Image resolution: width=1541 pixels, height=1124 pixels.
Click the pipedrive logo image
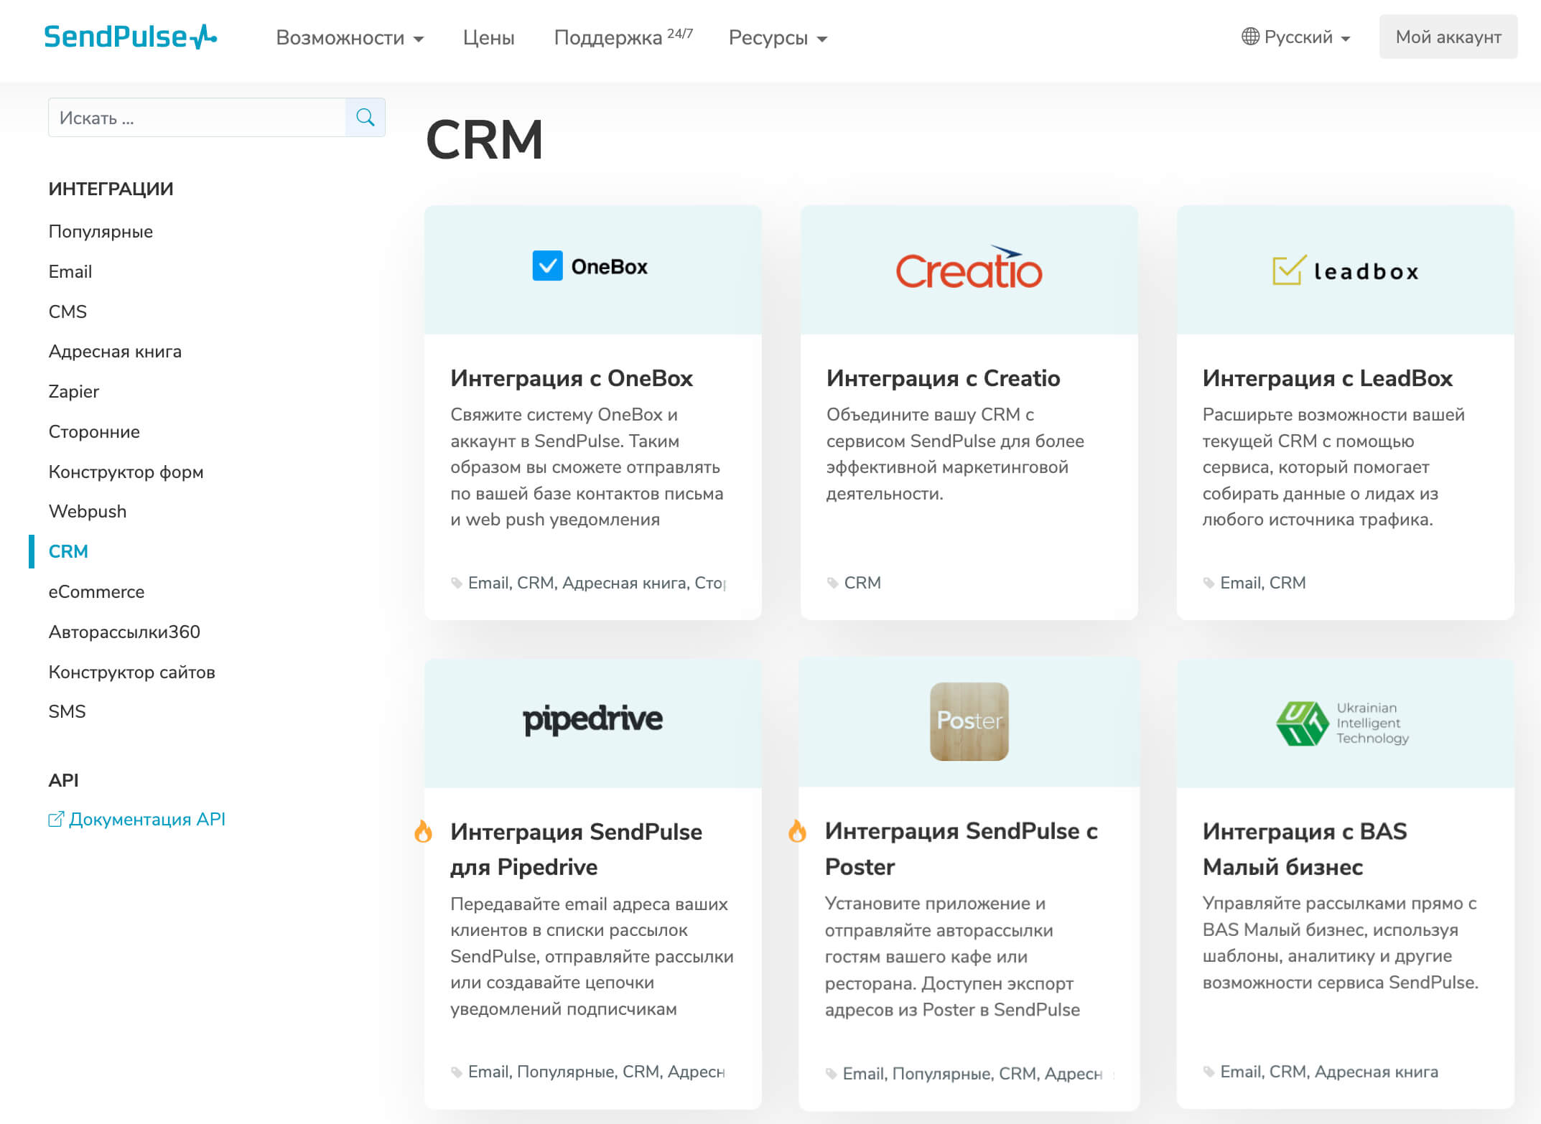(592, 720)
